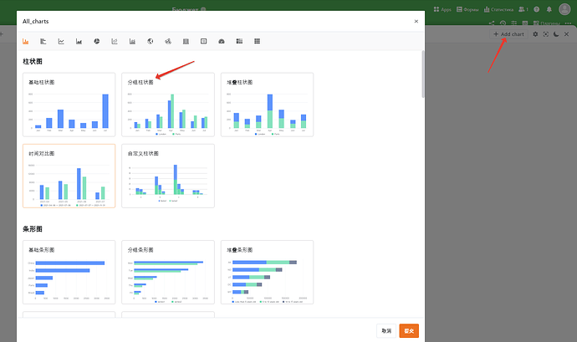
Task: Open the Плагины toolbar item
Action: coord(547,23)
